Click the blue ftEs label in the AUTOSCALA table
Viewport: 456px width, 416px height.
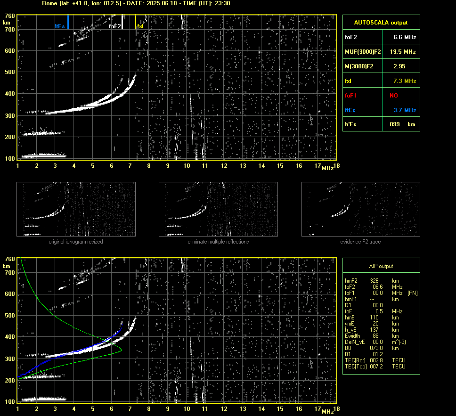[350, 110]
